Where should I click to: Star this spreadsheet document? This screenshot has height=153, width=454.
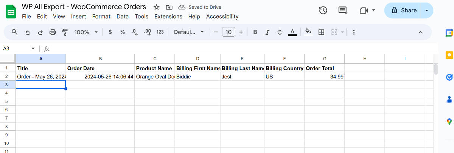[157, 7]
